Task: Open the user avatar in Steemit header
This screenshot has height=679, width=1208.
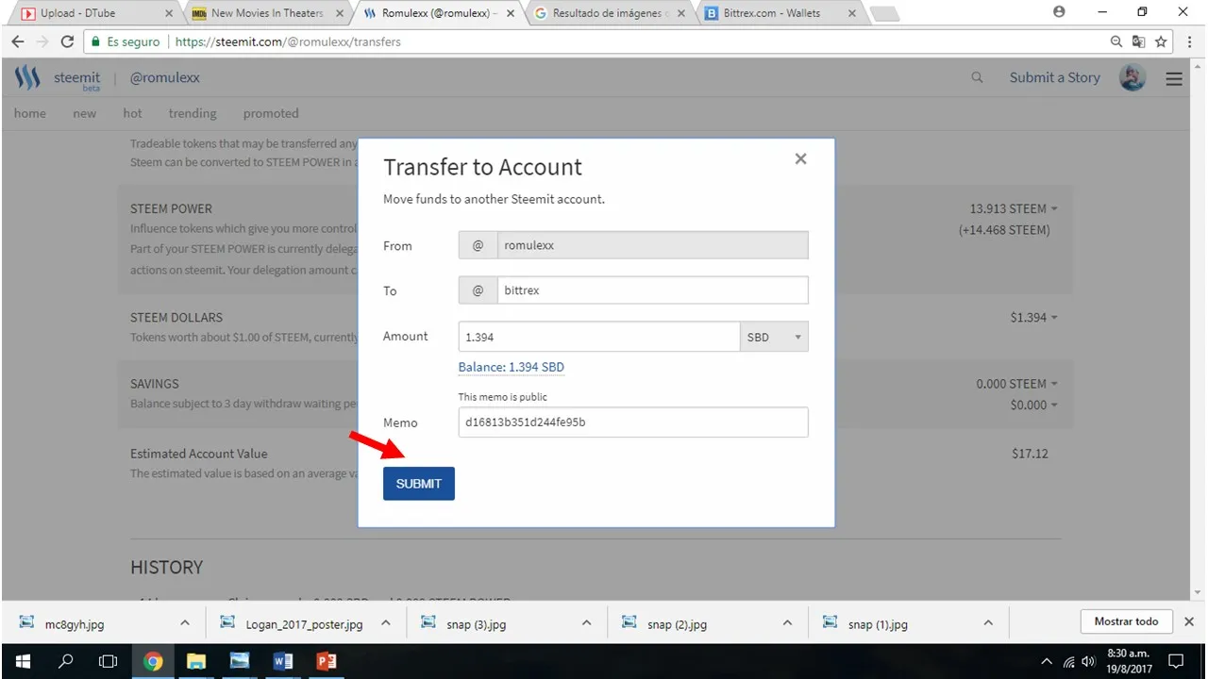Action: click(1132, 78)
